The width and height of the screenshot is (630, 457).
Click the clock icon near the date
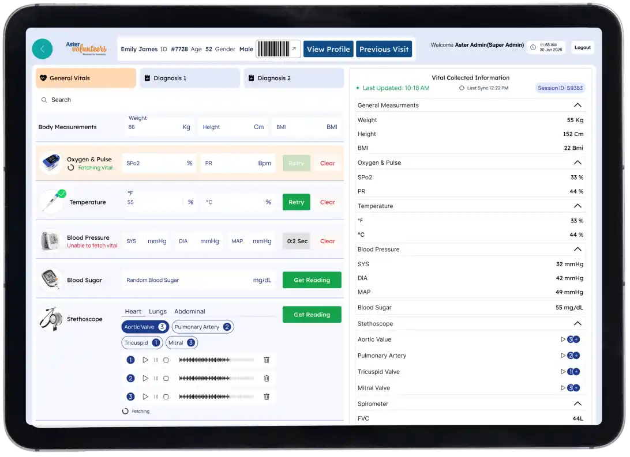(533, 47)
